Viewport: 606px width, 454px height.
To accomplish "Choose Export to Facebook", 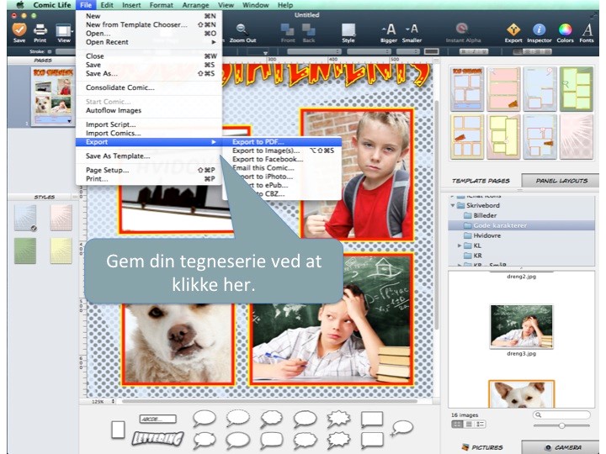I will pyautogui.click(x=283, y=159).
